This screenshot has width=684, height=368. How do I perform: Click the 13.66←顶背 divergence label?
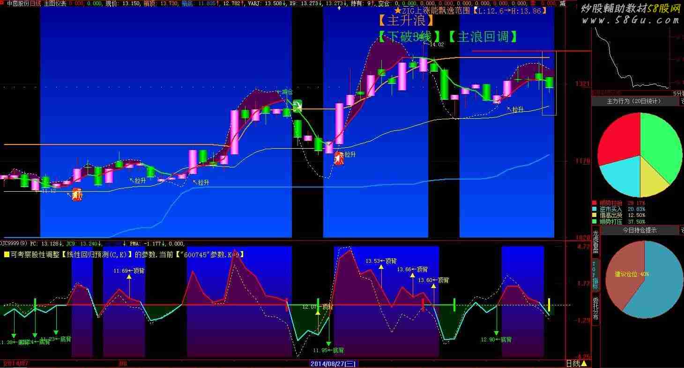tap(412, 270)
